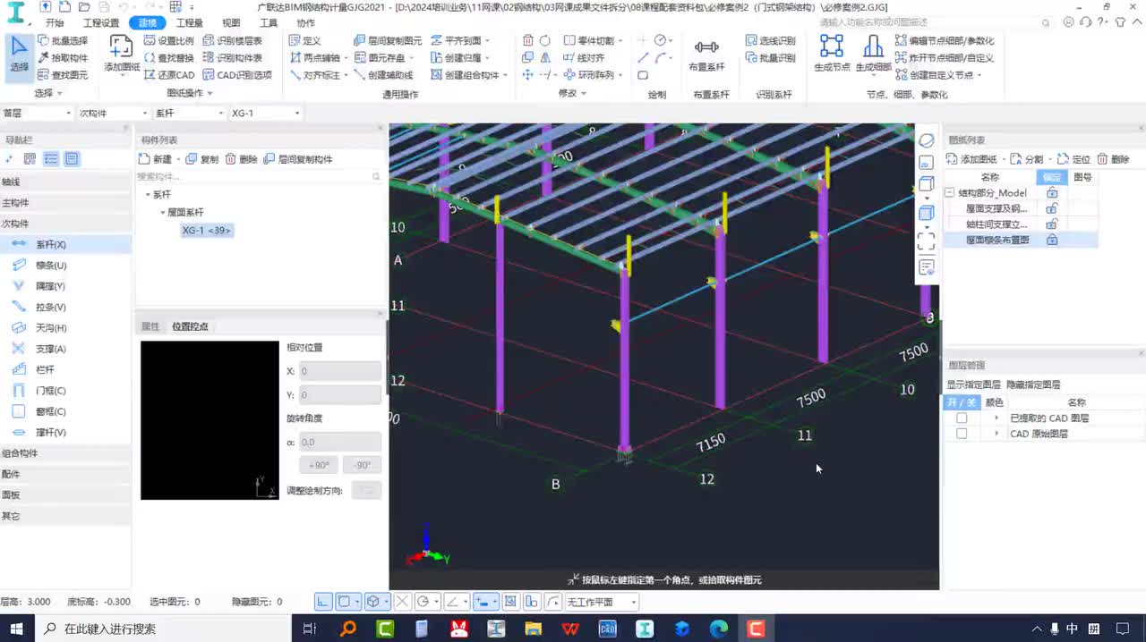The image size is (1146, 642).
Task: Open 无工作平面 work plane dropdown
Action: (x=601, y=603)
